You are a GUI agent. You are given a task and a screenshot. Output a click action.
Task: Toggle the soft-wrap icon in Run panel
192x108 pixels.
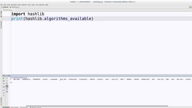click(x=7, y=84)
